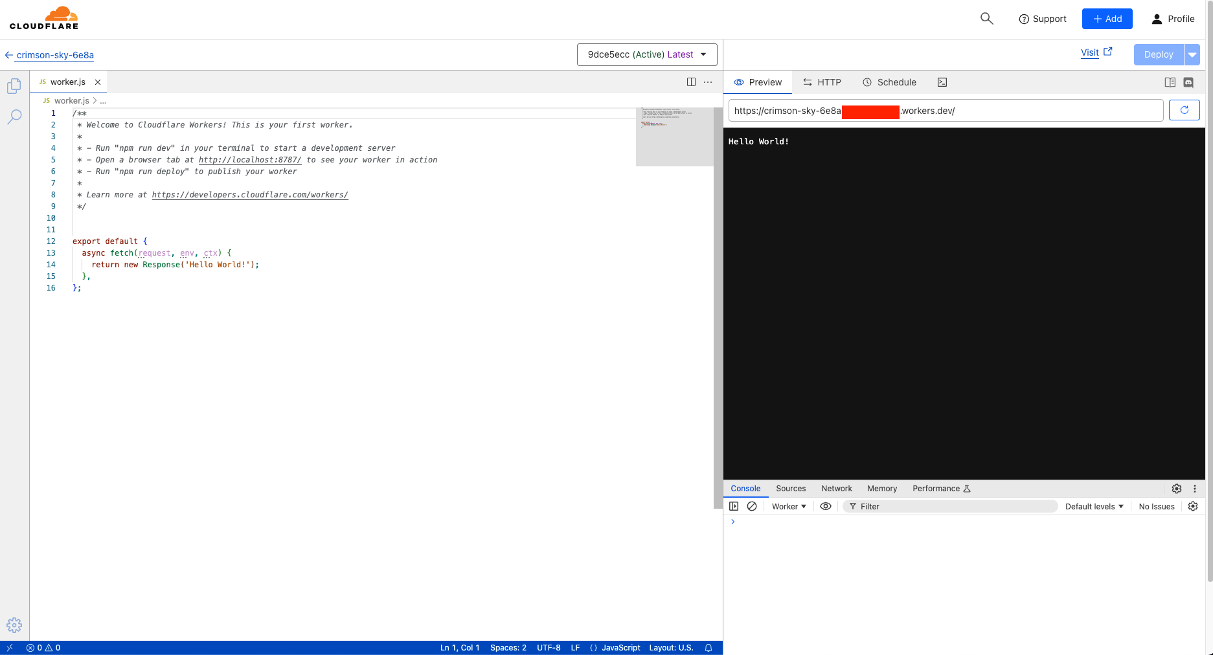The width and height of the screenshot is (1213, 655).
Task: Open the Worker context dropdown
Action: pyautogui.click(x=789, y=507)
